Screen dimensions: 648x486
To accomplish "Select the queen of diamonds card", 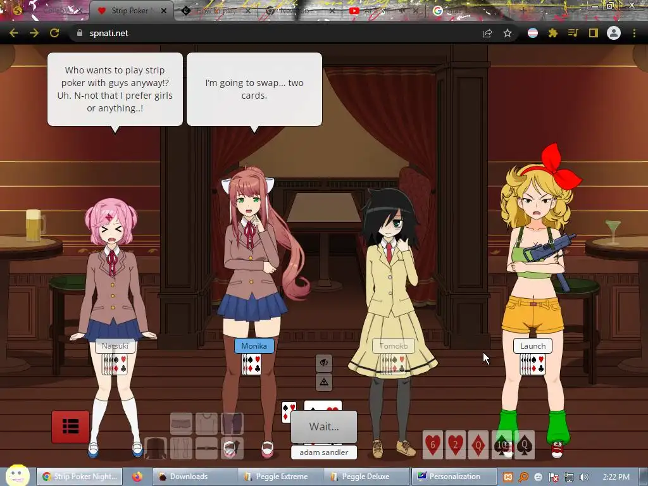I will [x=478, y=445].
